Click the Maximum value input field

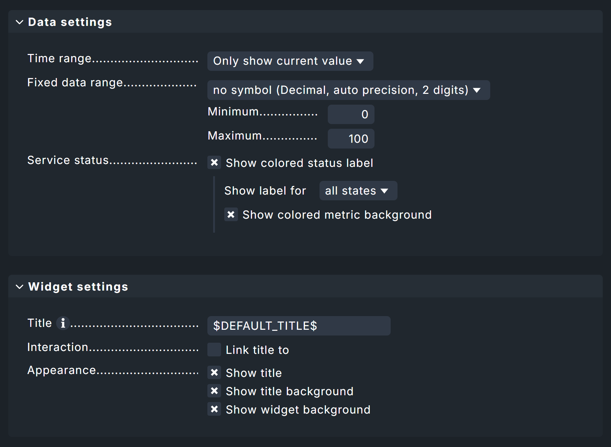tap(351, 138)
